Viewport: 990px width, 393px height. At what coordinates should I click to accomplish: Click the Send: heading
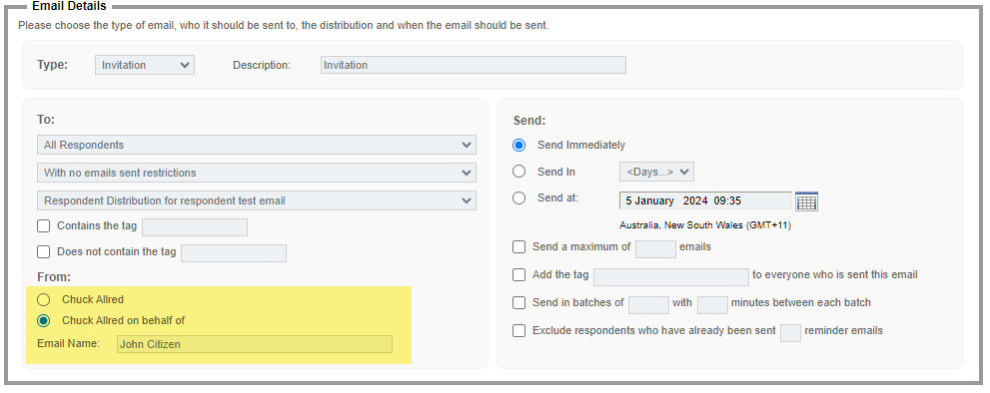pyautogui.click(x=529, y=121)
